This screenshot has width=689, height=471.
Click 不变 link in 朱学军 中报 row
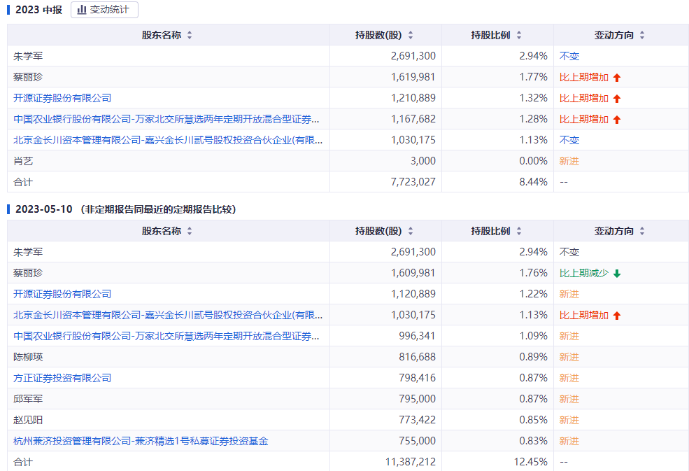[569, 56]
